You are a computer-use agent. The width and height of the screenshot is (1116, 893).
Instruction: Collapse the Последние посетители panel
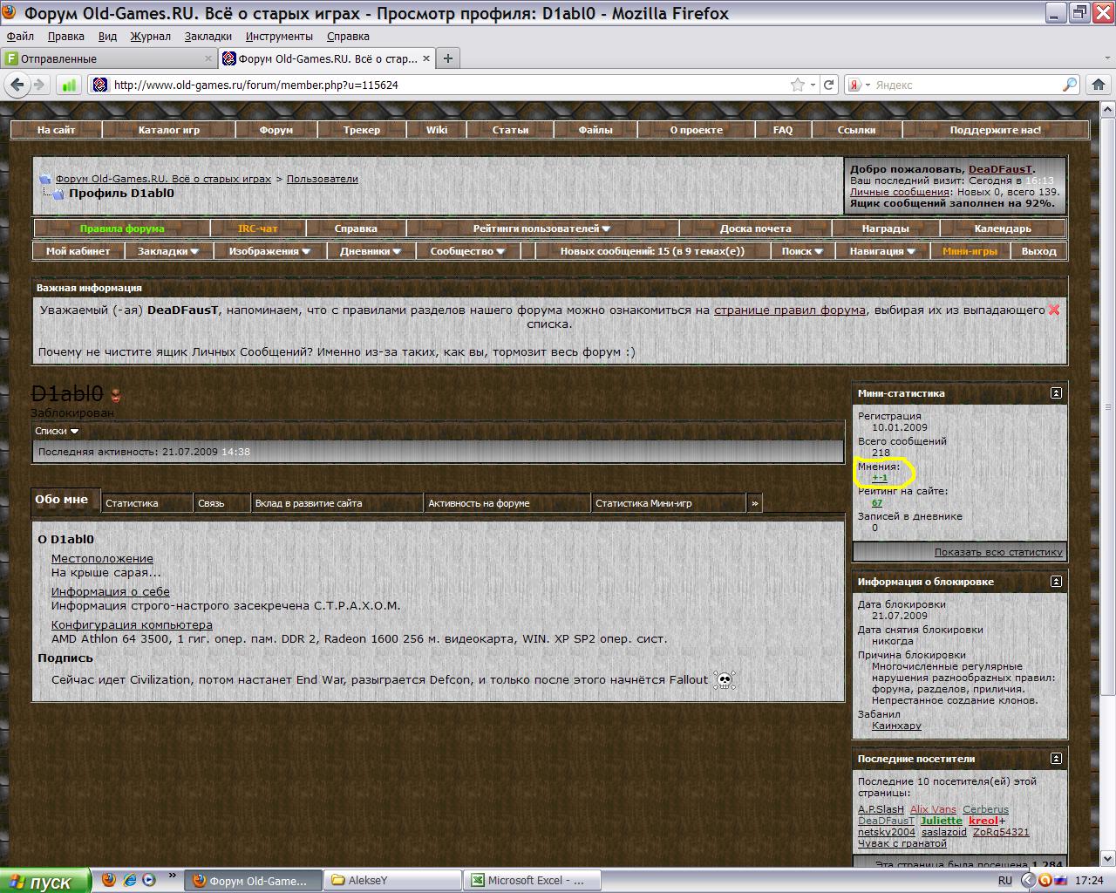1056,759
